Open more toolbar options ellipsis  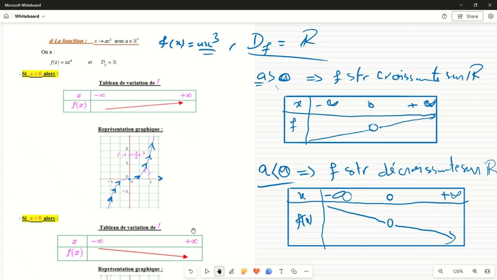pyautogui.click(x=306, y=271)
